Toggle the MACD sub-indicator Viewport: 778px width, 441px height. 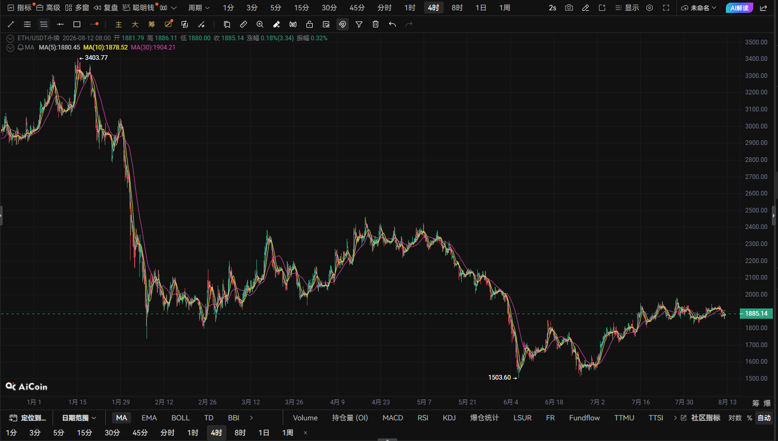click(x=393, y=418)
